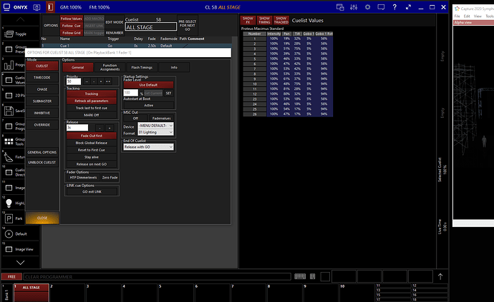This screenshot has height=302, width=494.
Task: Open the help question mark icon
Action: point(394,7)
